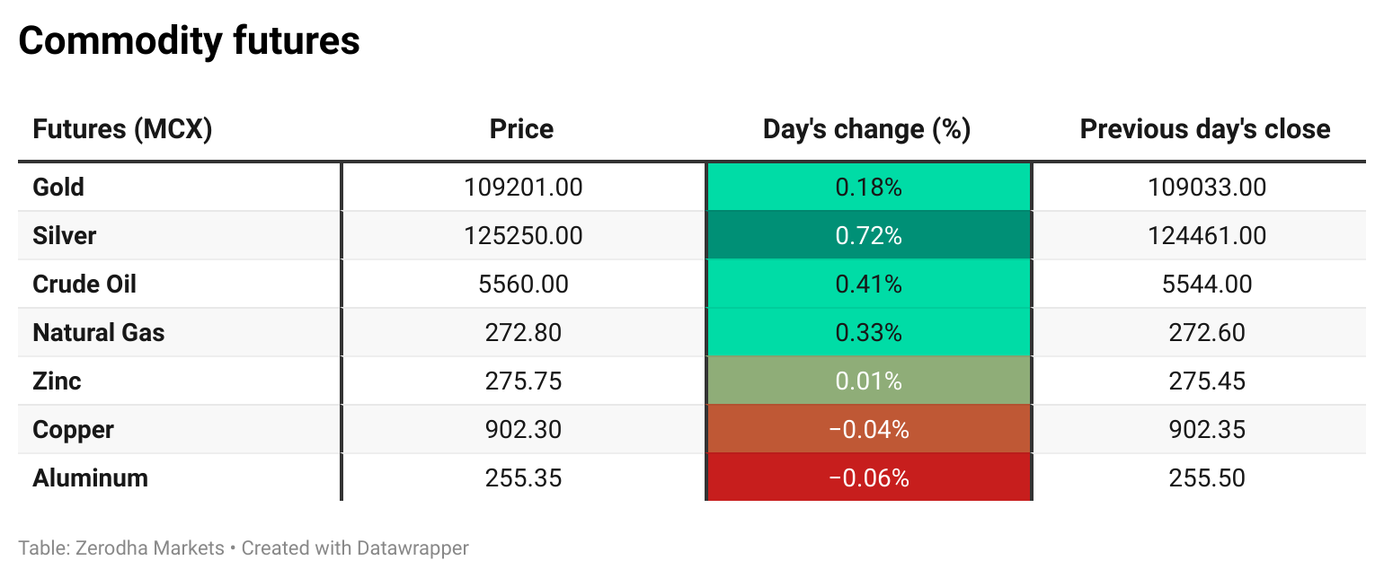Click the Futures (MCX) column header
This screenshot has width=1384, height=578.
pos(122,129)
